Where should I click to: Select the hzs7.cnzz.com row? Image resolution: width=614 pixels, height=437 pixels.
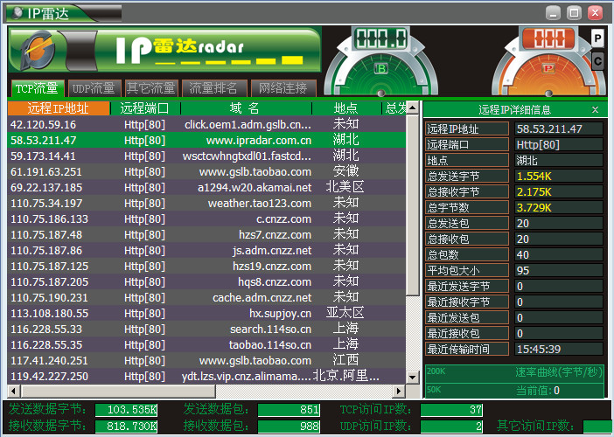[x=206, y=235]
